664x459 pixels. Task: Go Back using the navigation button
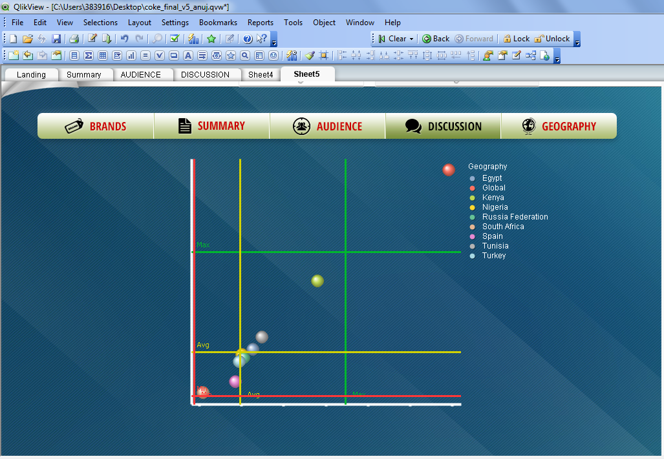[434, 38]
